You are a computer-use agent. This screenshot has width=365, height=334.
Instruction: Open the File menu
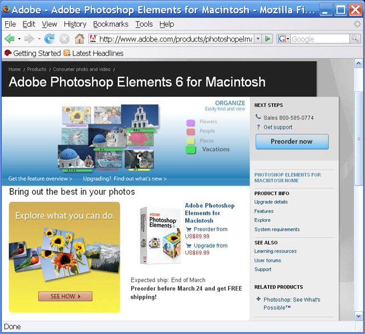tap(10, 24)
